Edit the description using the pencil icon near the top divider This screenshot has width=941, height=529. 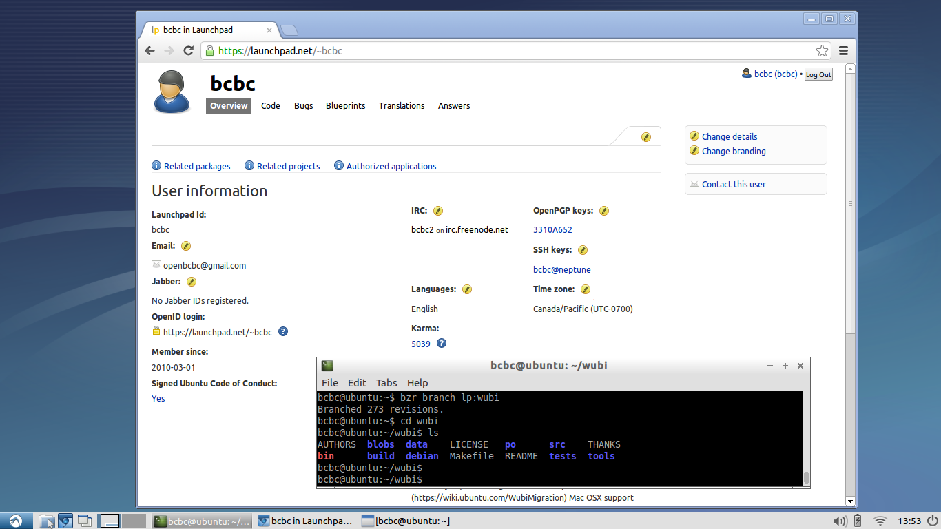[645, 137]
